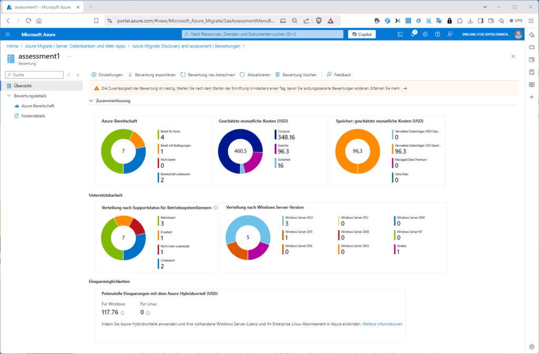The image size is (539, 354).
Task: Open the more options ellipsis beside assessment1
Action: (x=69, y=56)
